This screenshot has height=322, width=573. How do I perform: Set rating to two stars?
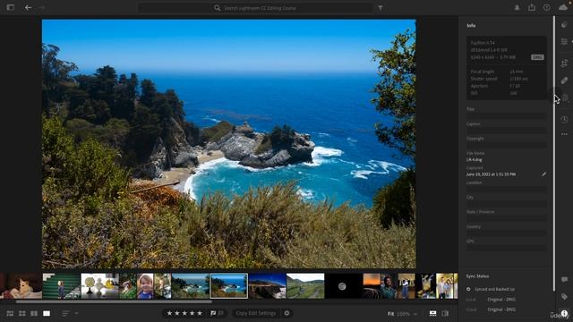(x=177, y=313)
